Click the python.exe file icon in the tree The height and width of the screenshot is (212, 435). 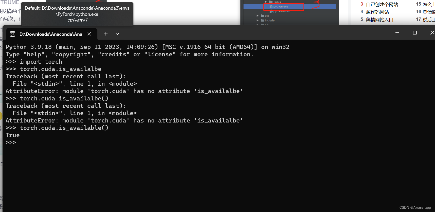point(271,7)
